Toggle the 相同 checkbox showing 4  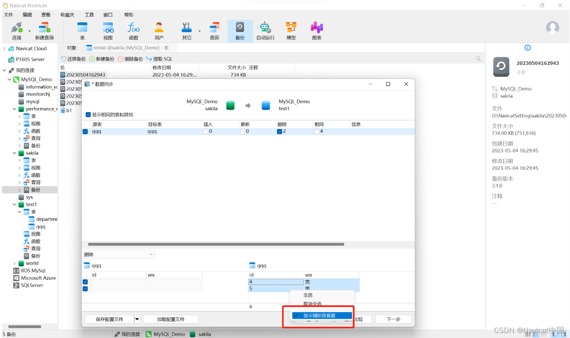tap(316, 132)
